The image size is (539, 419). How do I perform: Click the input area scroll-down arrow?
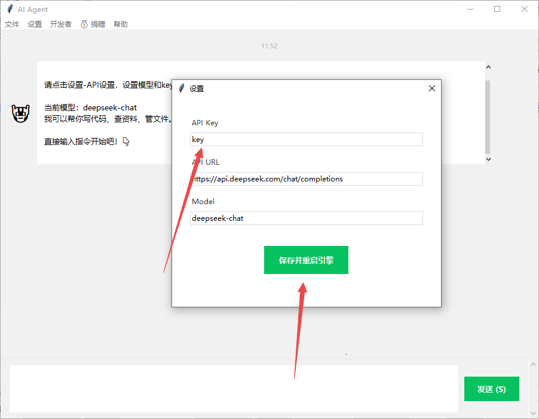(x=533, y=412)
